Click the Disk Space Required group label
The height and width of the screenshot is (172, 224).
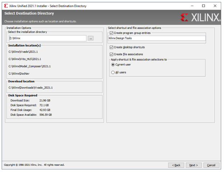[23, 95]
